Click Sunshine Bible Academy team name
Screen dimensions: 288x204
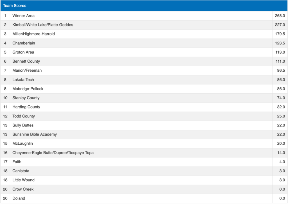[x=34, y=134]
